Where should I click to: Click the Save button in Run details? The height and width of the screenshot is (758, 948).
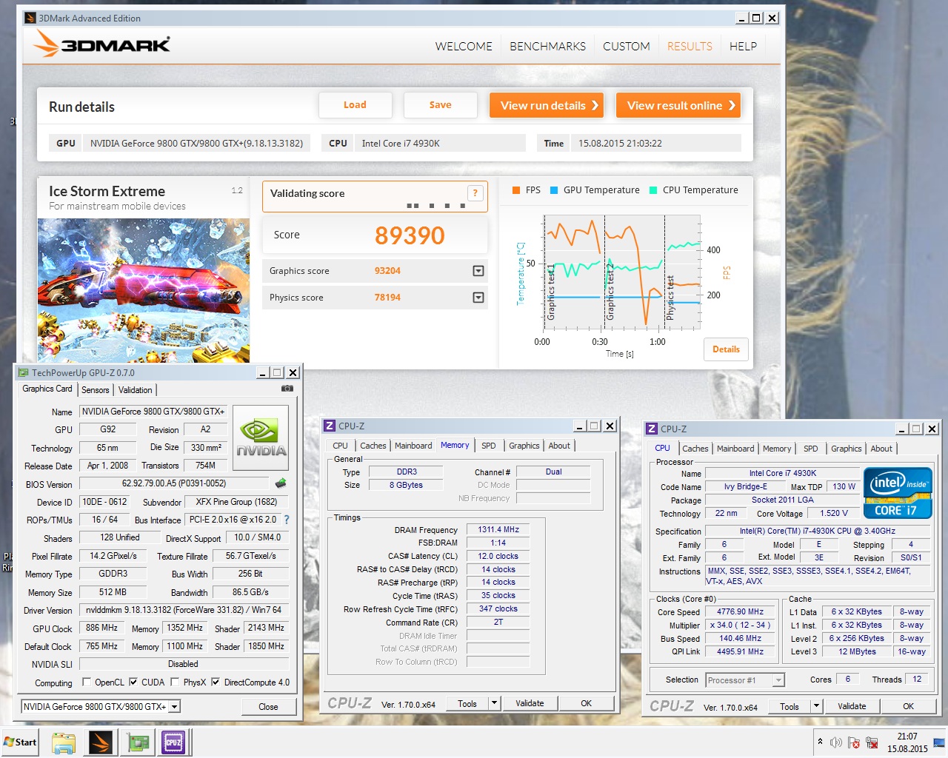[x=441, y=105]
